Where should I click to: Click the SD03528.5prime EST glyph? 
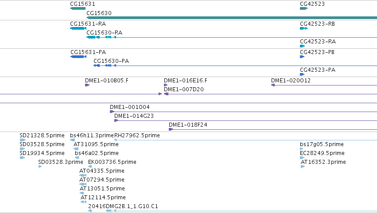22,149
